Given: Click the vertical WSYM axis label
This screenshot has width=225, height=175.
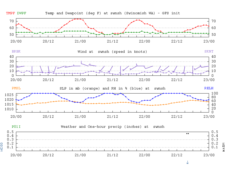Looking at the screenshot, I should (x=223, y=147).
